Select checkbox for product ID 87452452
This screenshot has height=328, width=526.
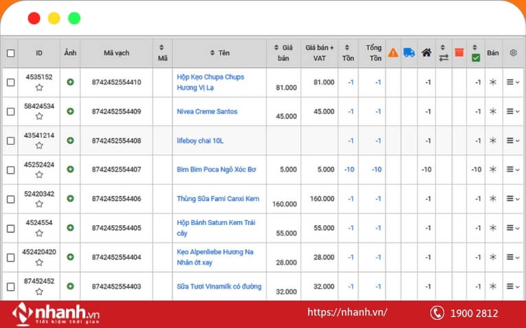[10, 286]
